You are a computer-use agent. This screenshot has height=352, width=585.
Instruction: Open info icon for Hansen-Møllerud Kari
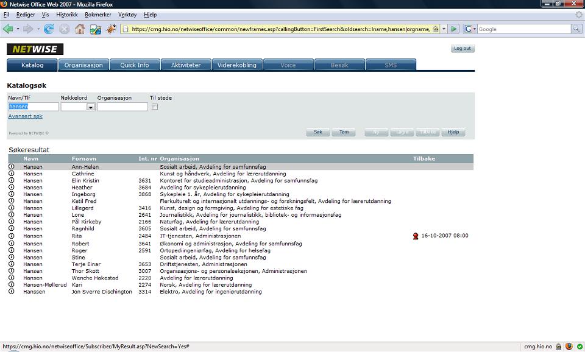(11, 284)
